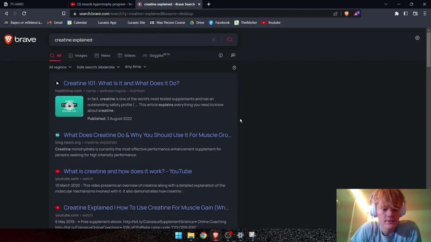Switch to the Videos tab
The image size is (431, 242).
pyautogui.click(x=126, y=55)
